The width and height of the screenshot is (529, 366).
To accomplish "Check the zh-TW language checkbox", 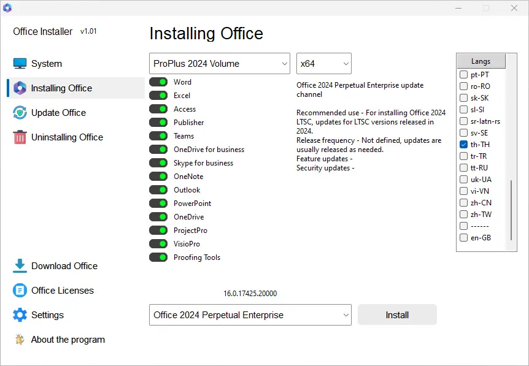I will pyautogui.click(x=463, y=215).
